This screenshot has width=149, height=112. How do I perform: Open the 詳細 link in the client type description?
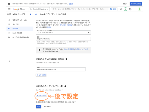(x=49, y=27)
